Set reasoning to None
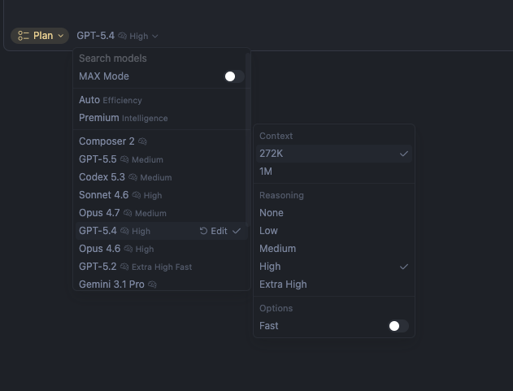The width and height of the screenshot is (513, 391). pos(334,213)
